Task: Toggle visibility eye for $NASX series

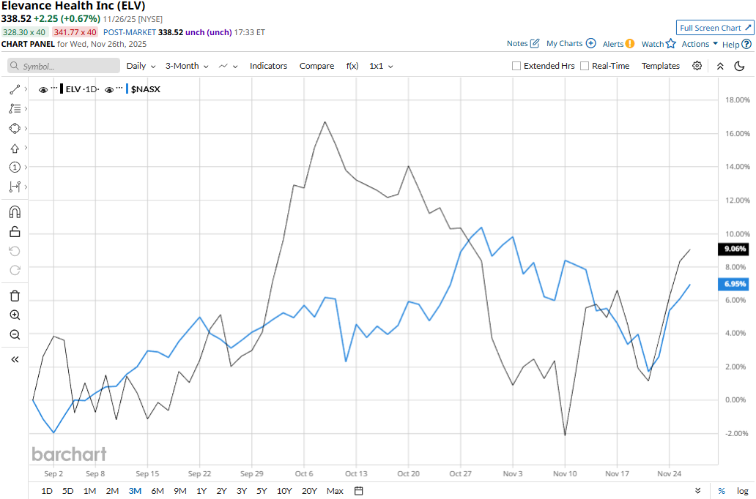Action: click(x=109, y=89)
